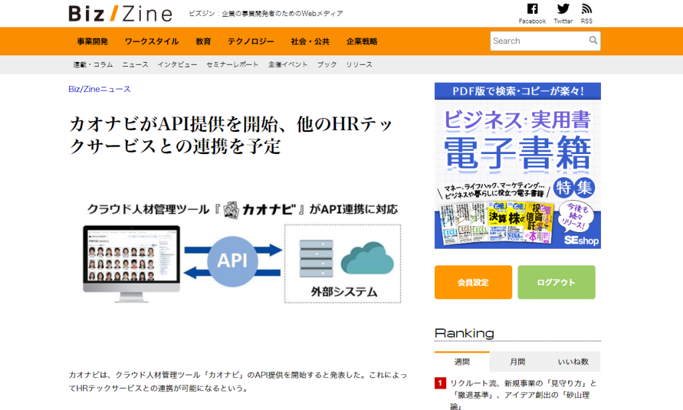Click the Facebook text label
This screenshot has width=683, height=410.
click(532, 21)
